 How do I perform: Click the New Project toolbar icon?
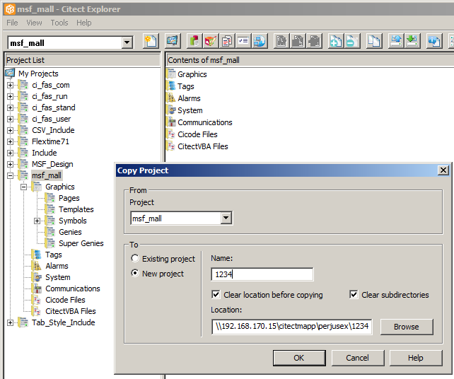151,41
